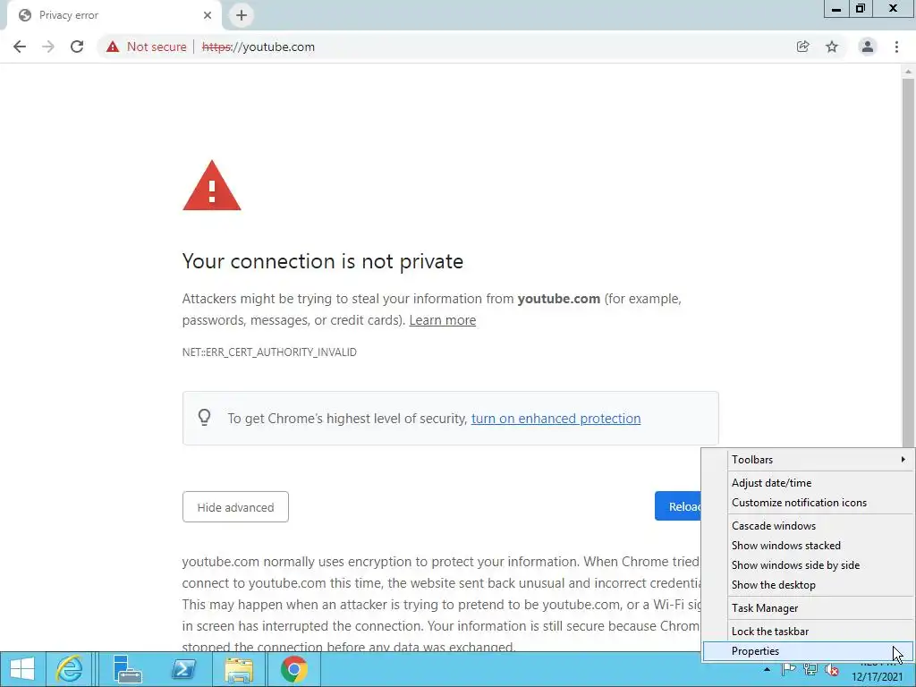
Task: Open the Windows Start button
Action: tap(21, 669)
